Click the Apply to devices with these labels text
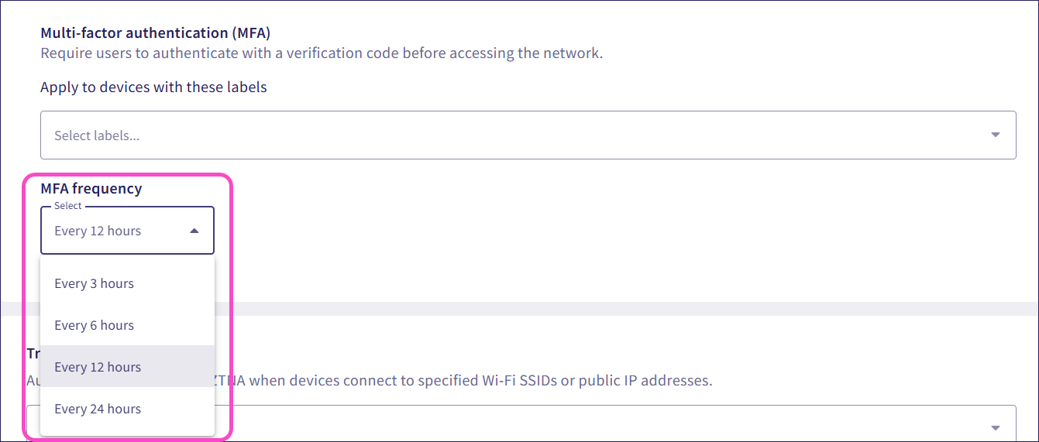 coord(153,87)
